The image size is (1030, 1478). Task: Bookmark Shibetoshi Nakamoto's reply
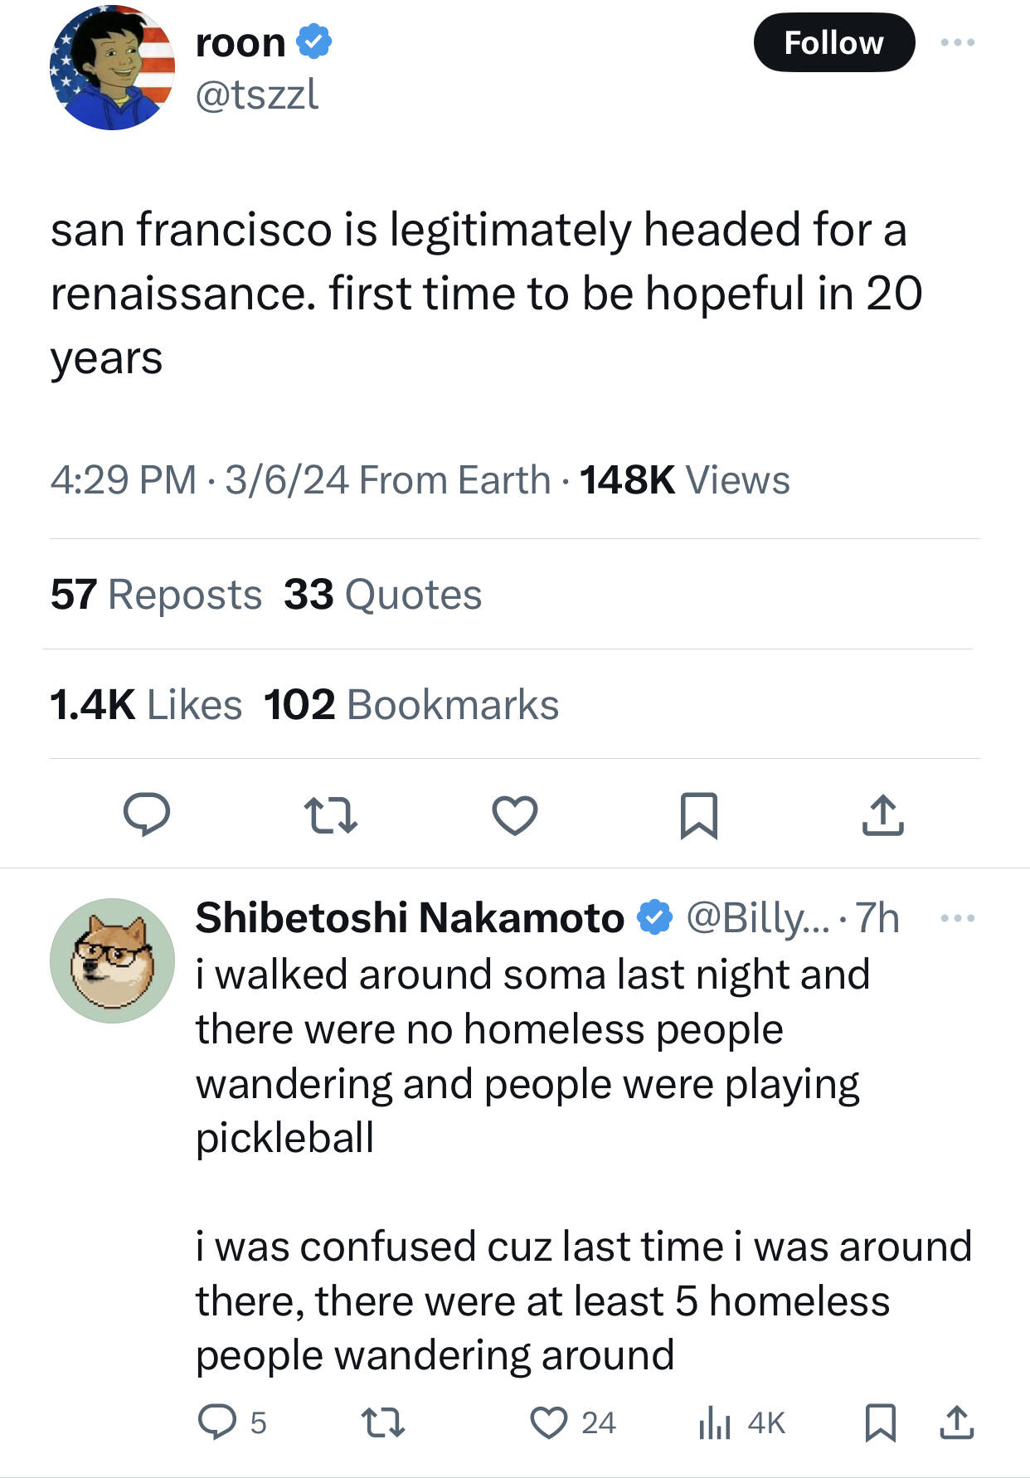pos(880,1422)
